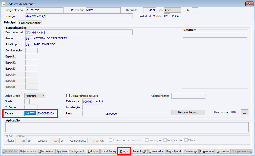Click the Resumo Técnico button

click(188, 112)
